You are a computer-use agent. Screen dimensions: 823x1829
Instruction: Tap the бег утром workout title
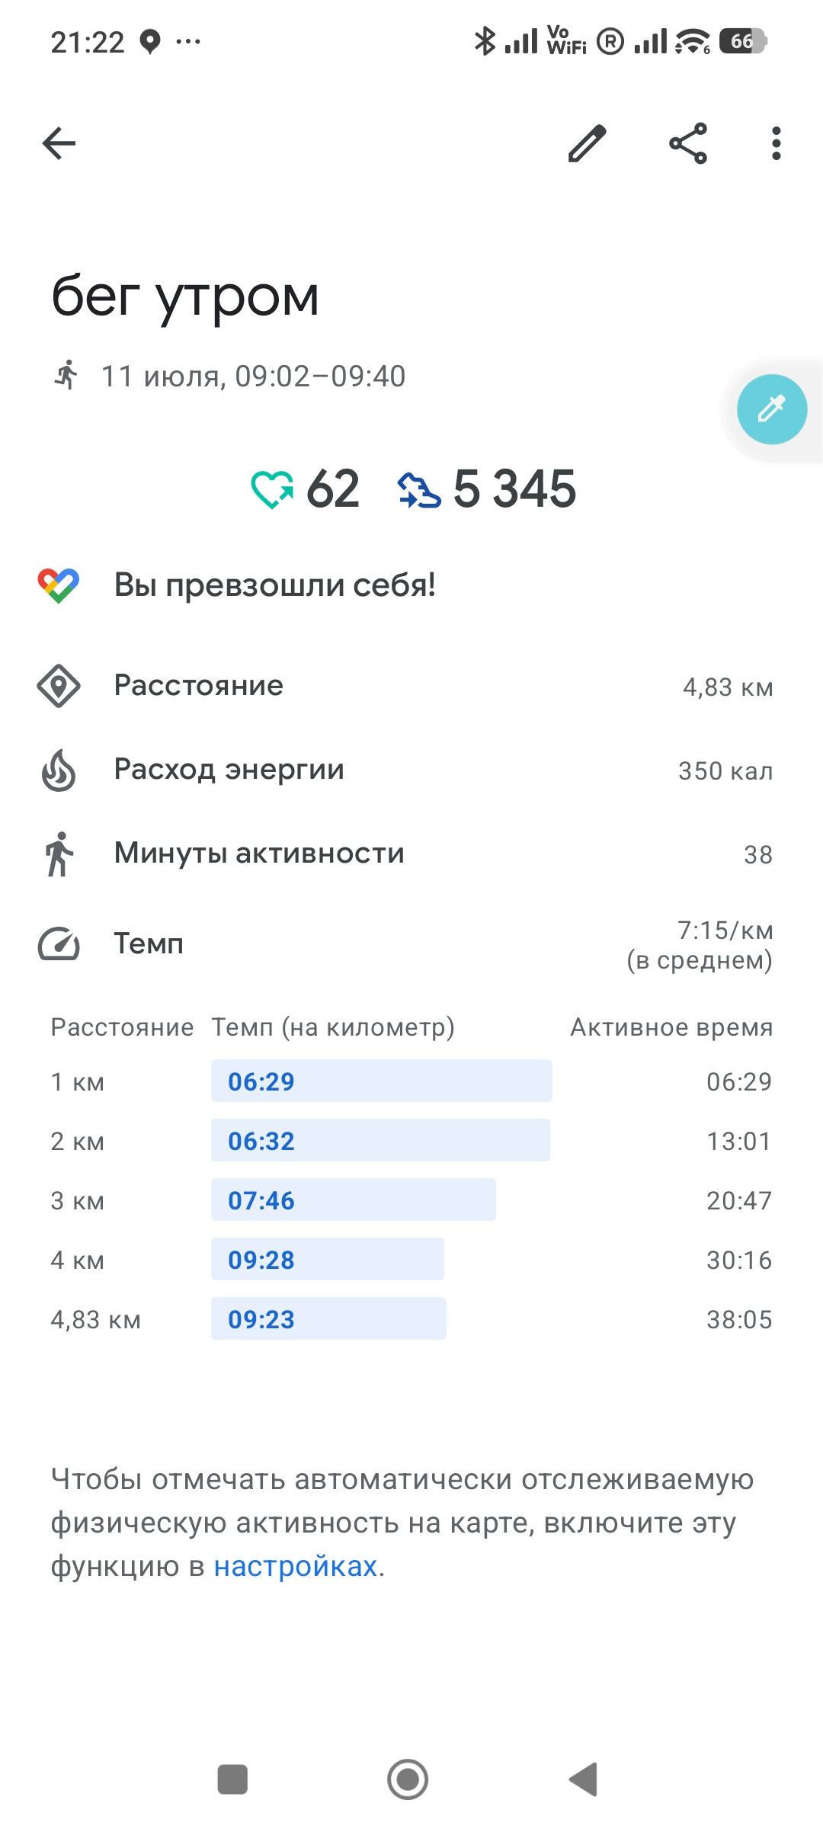tap(185, 297)
